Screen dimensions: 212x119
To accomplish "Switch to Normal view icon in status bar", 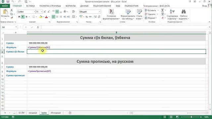I will [165, 117].
